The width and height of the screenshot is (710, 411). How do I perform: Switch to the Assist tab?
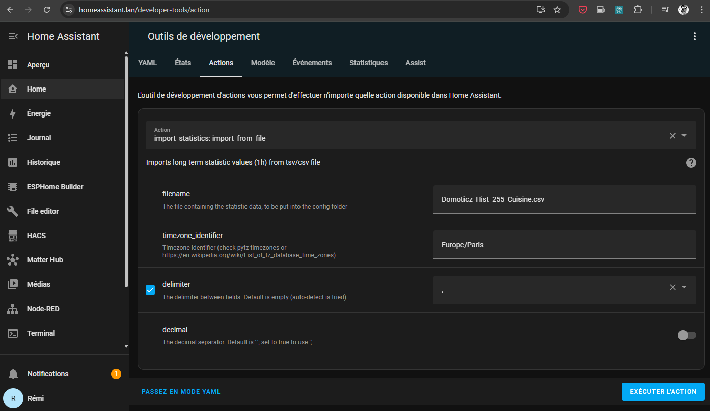pos(416,63)
